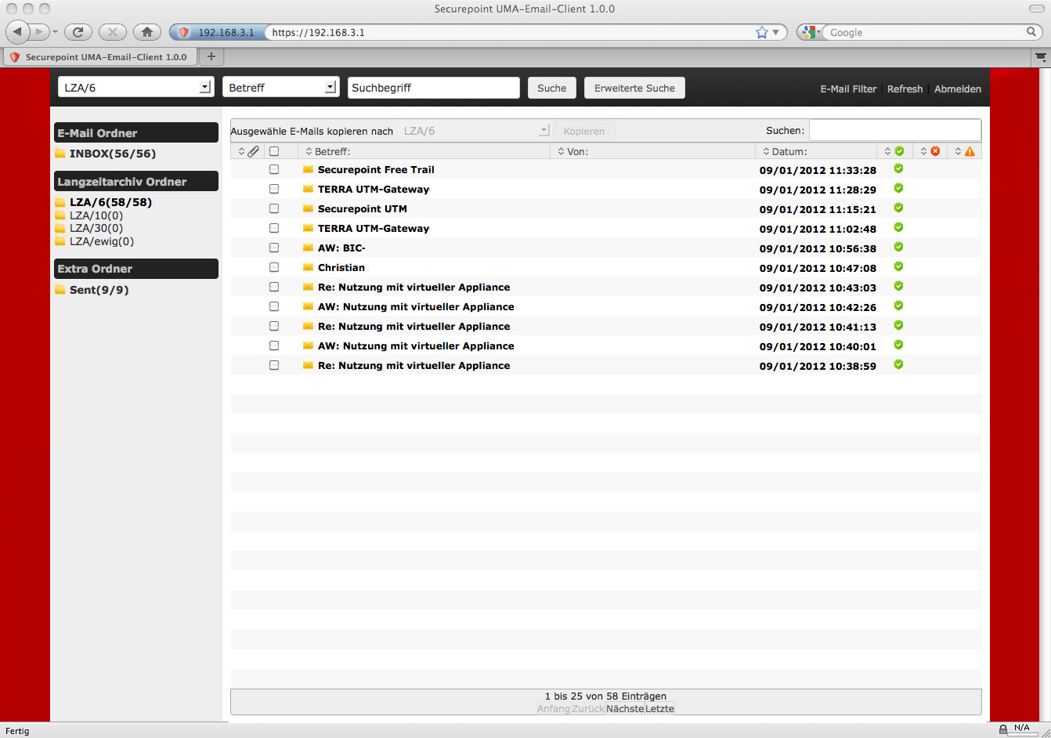Viewport: 1051px width, 738px height.
Task: Check the Securepoint UTM email
Action: coord(274,208)
